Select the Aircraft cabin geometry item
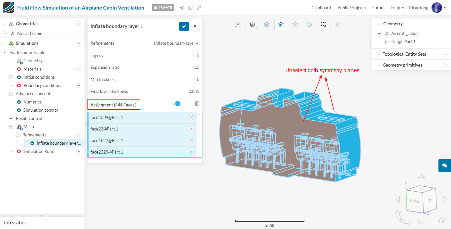Screen dimensions: 451x229 click(x=29, y=33)
